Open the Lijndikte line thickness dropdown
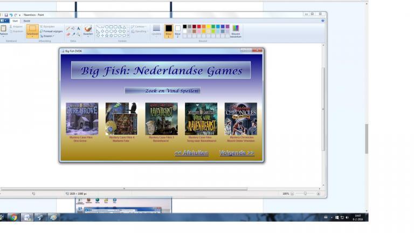414x233 pixels. coord(156,30)
